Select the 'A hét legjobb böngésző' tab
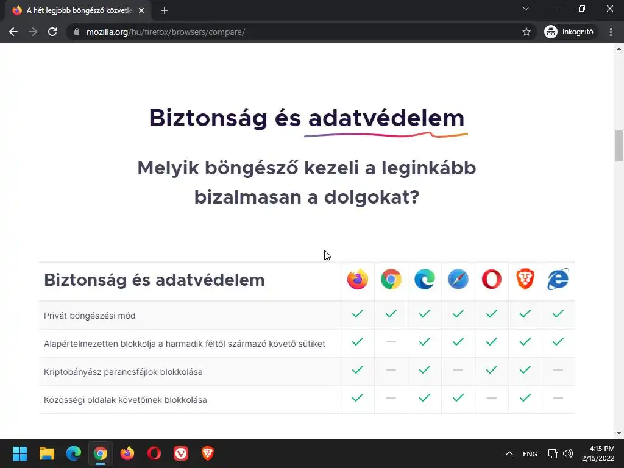The image size is (624, 468). [78, 10]
